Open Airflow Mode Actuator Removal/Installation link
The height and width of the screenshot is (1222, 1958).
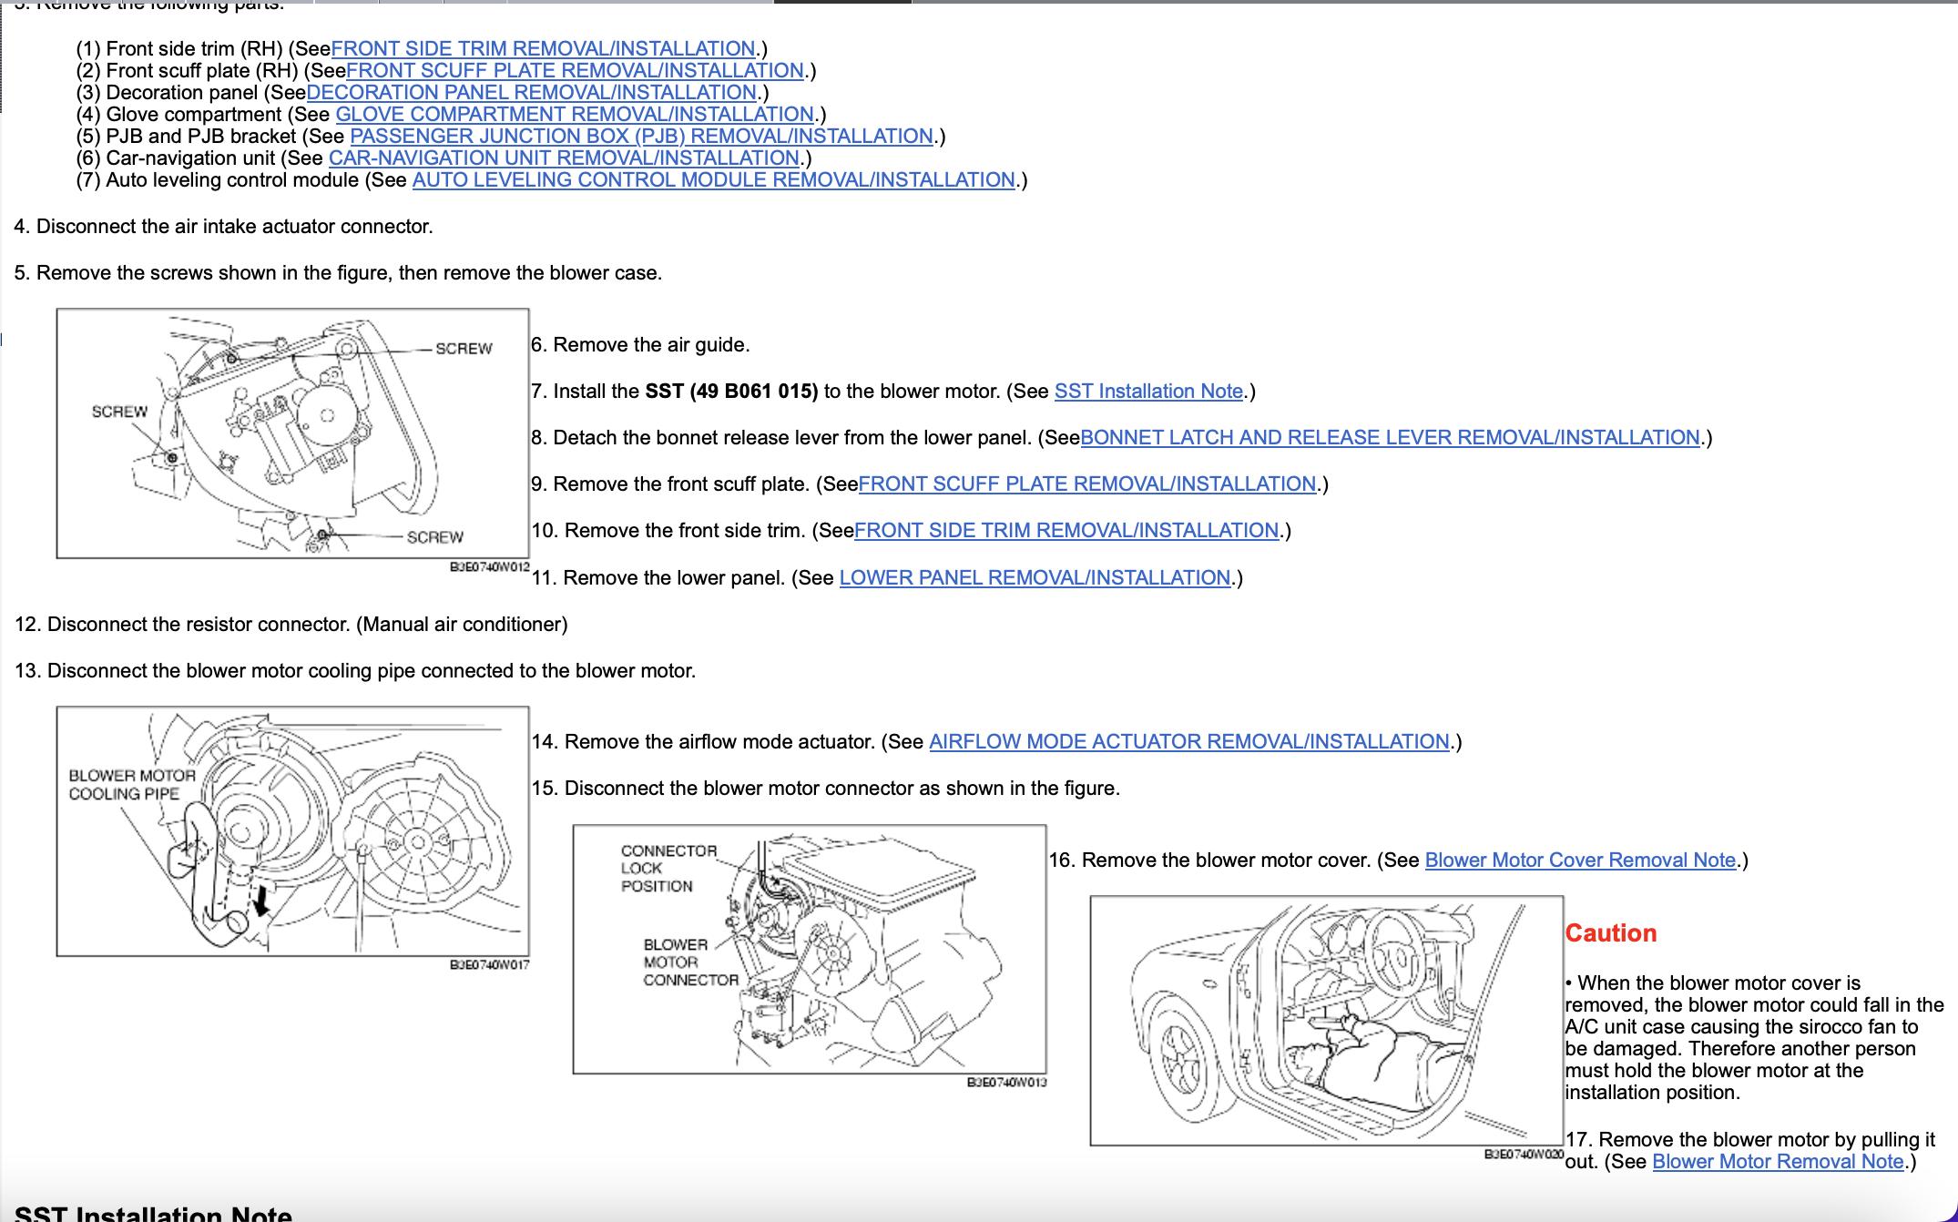click(1188, 742)
